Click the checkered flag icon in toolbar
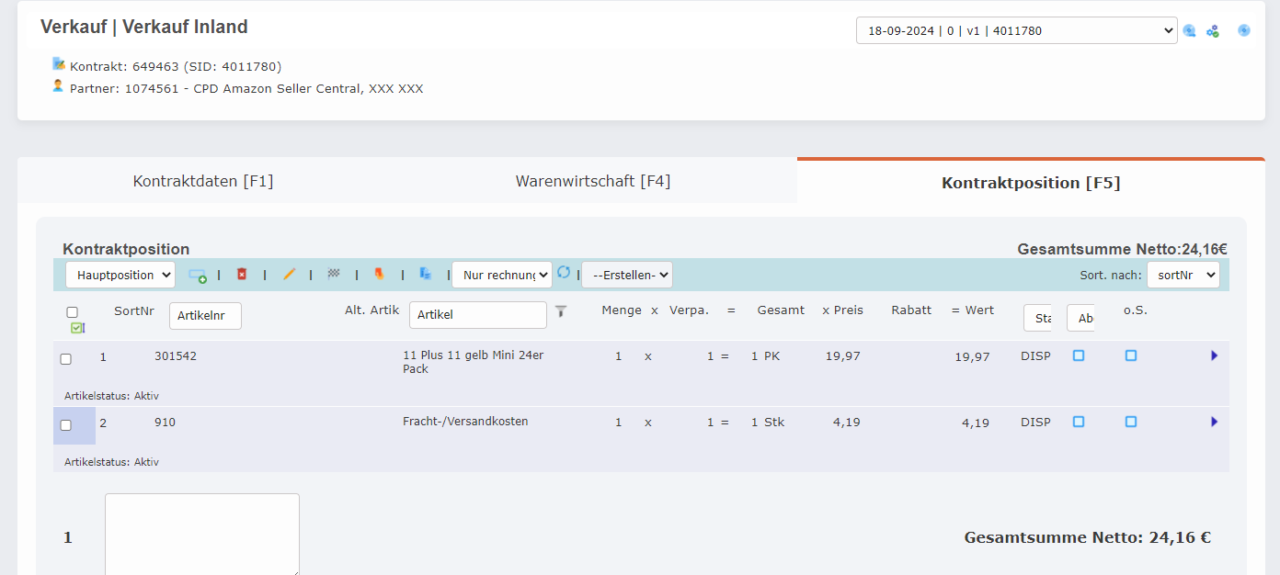This screenshot has width=1280, height=575. click(x=334, y=274)
